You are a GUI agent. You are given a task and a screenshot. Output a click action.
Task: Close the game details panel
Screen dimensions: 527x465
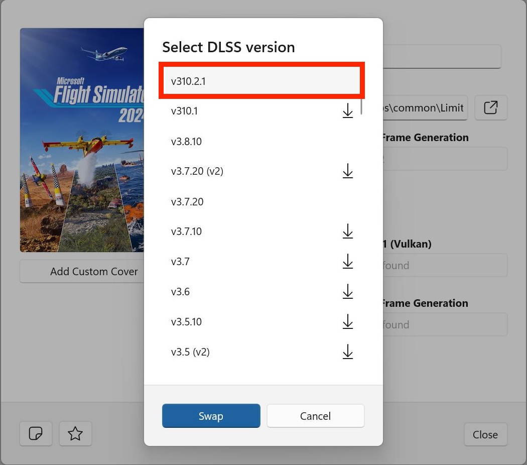pyautogui.click(x=485, y=434)
